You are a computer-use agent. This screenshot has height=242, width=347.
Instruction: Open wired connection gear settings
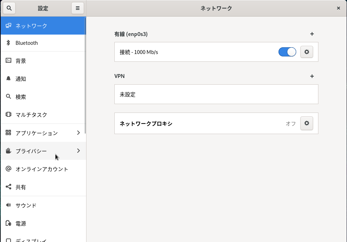tap(306, 52)
